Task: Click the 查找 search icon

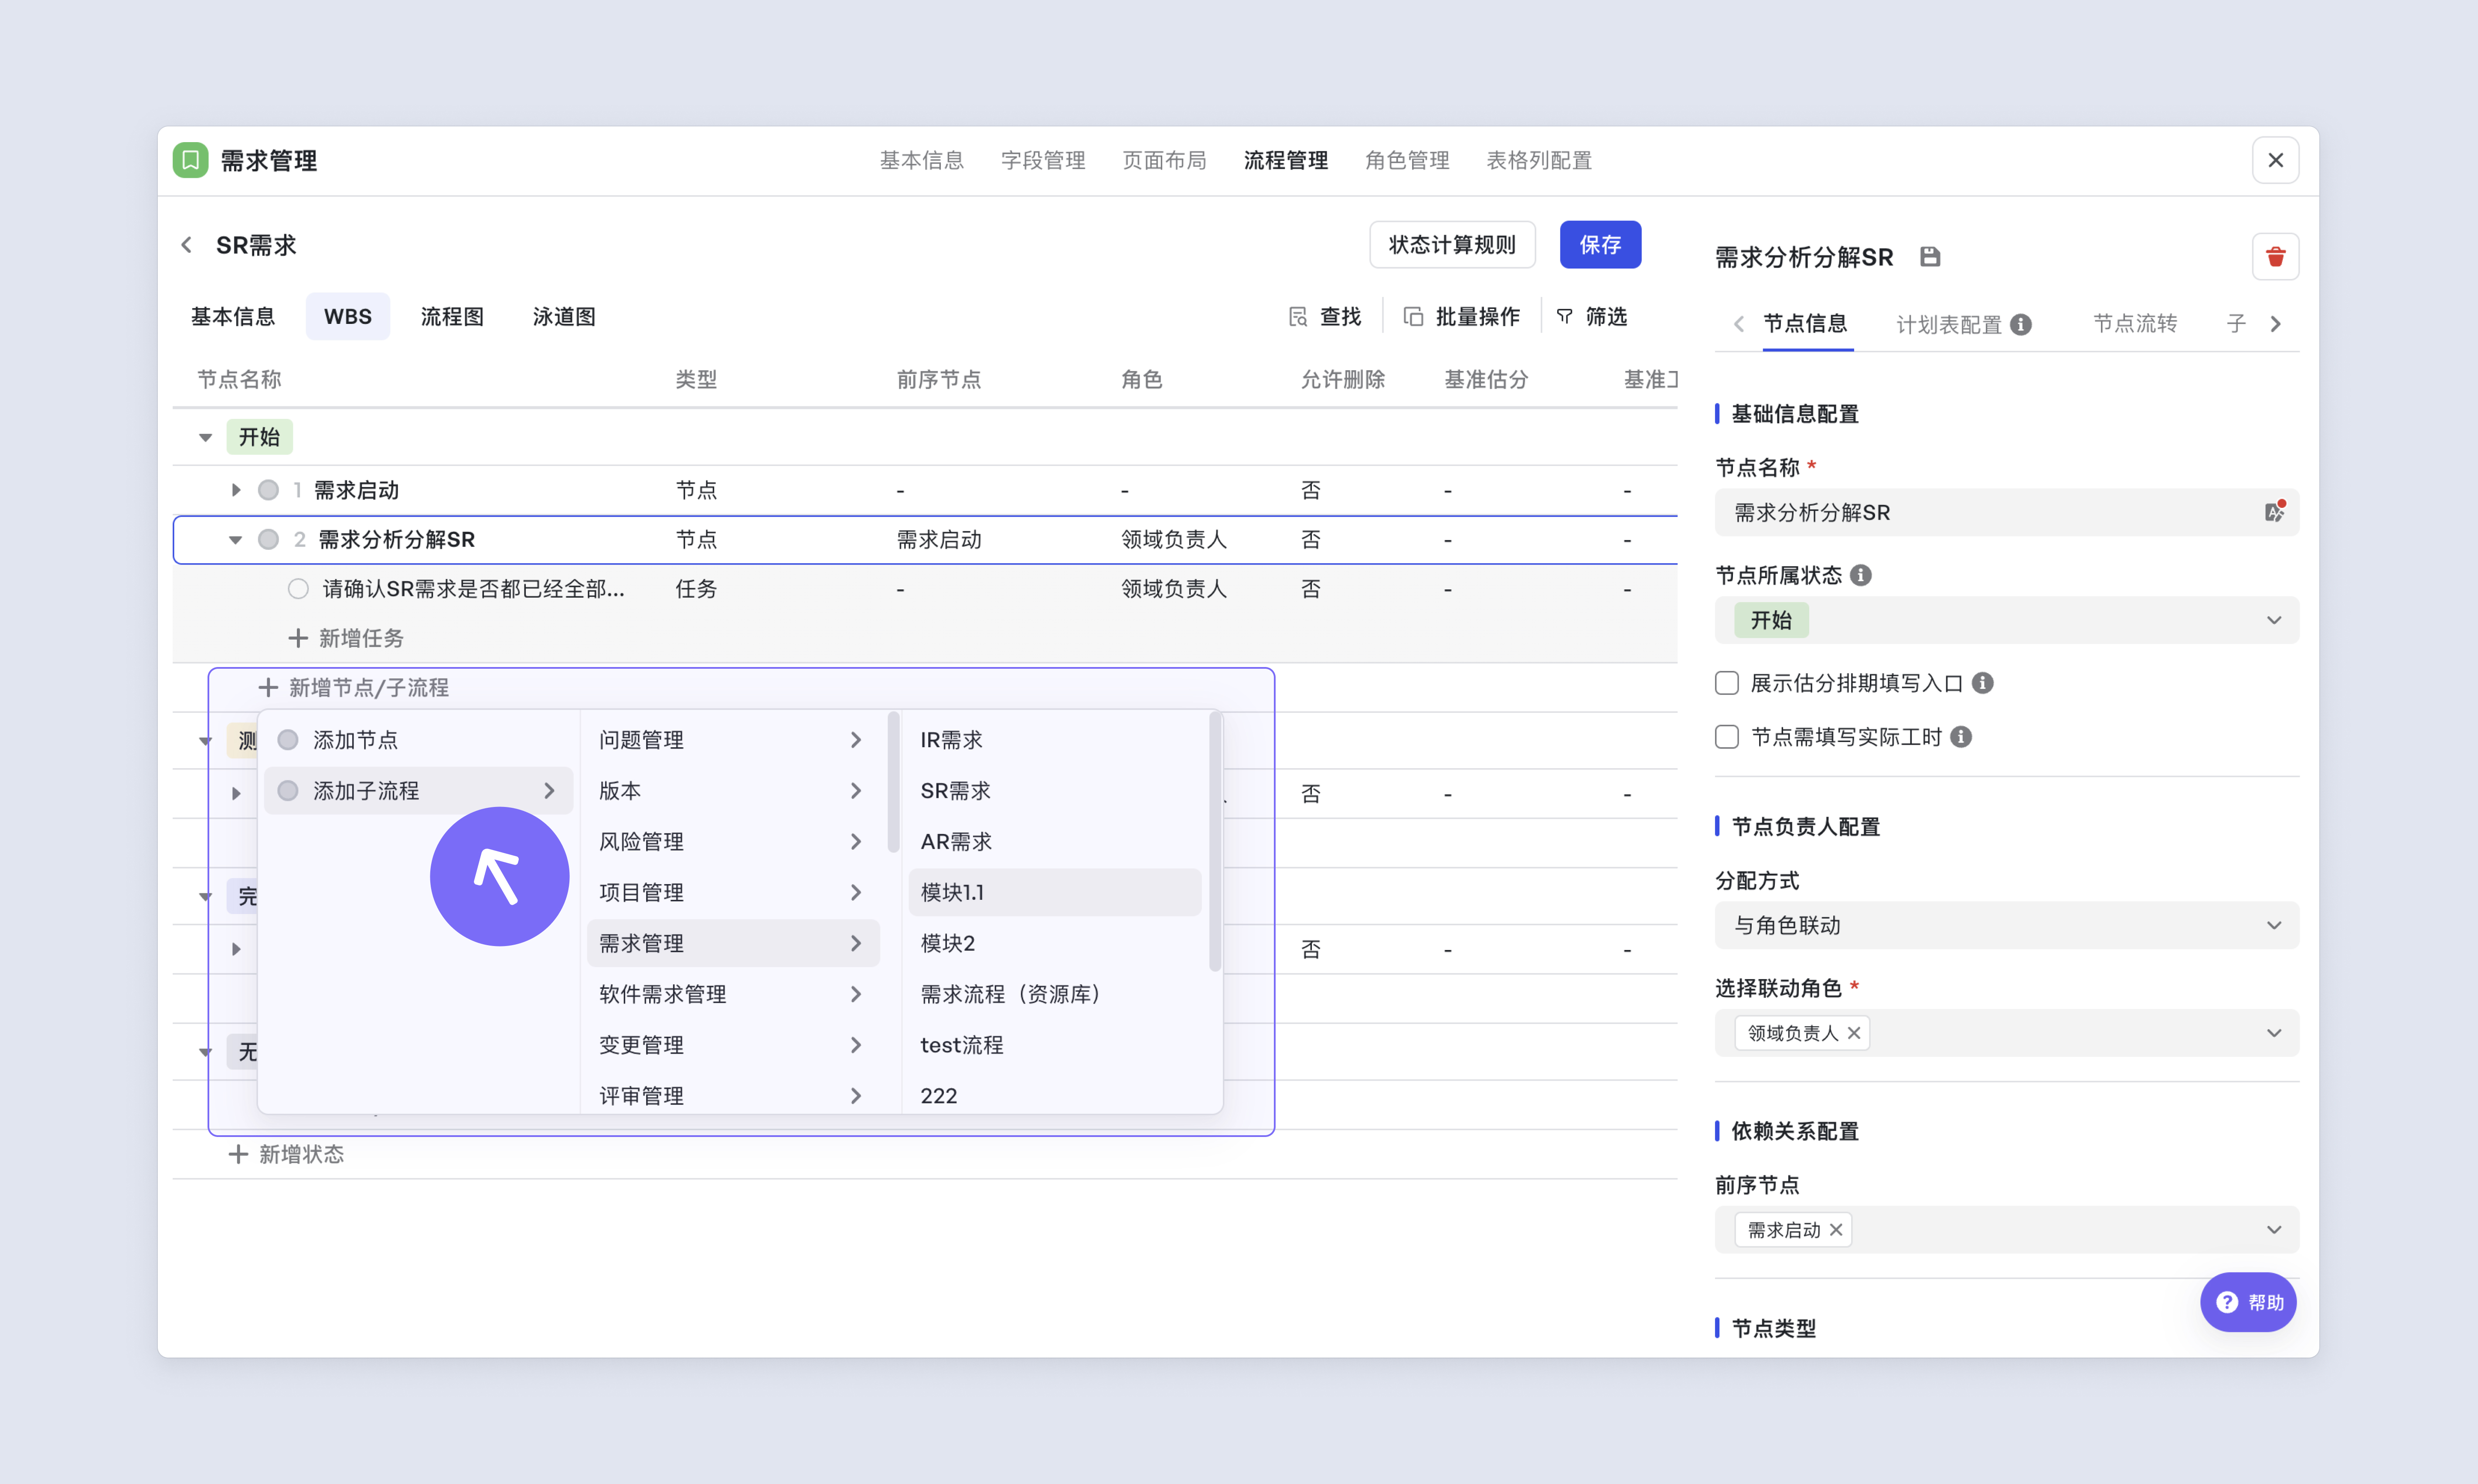Action: (x=1298, y=317)
